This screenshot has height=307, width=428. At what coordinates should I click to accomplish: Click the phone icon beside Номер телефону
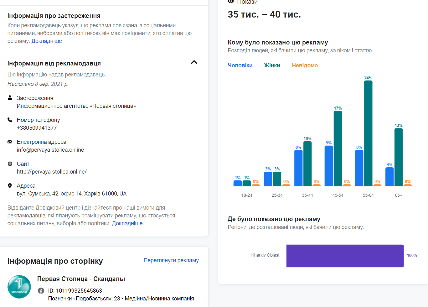tap(10, 120)
